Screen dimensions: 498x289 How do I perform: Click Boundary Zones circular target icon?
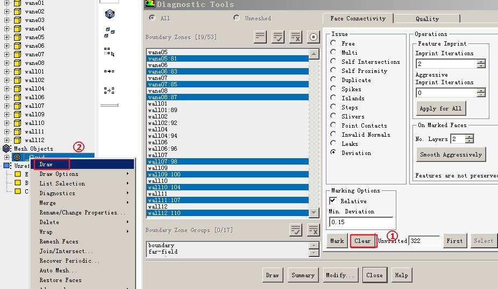click(x=314, y=37)
